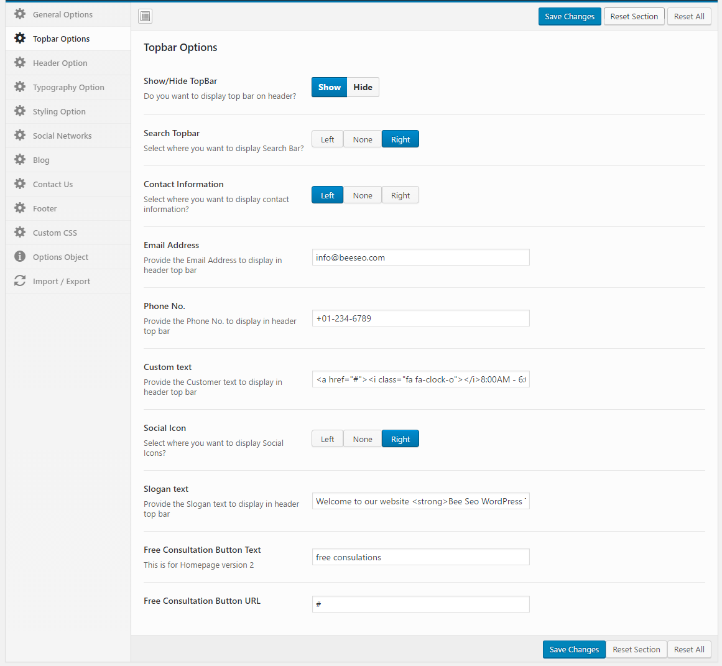Go to the Blog options section
Screen dimensions: 722x666
point(41,160)
